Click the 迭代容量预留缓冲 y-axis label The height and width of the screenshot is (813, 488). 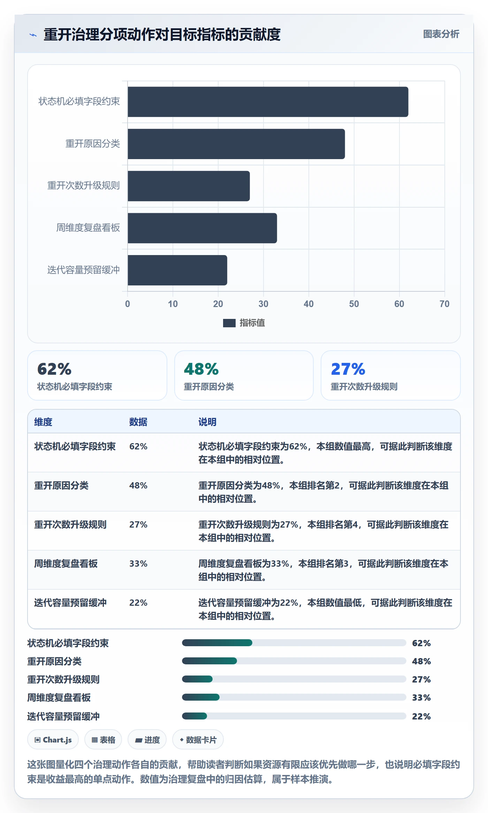84,270
